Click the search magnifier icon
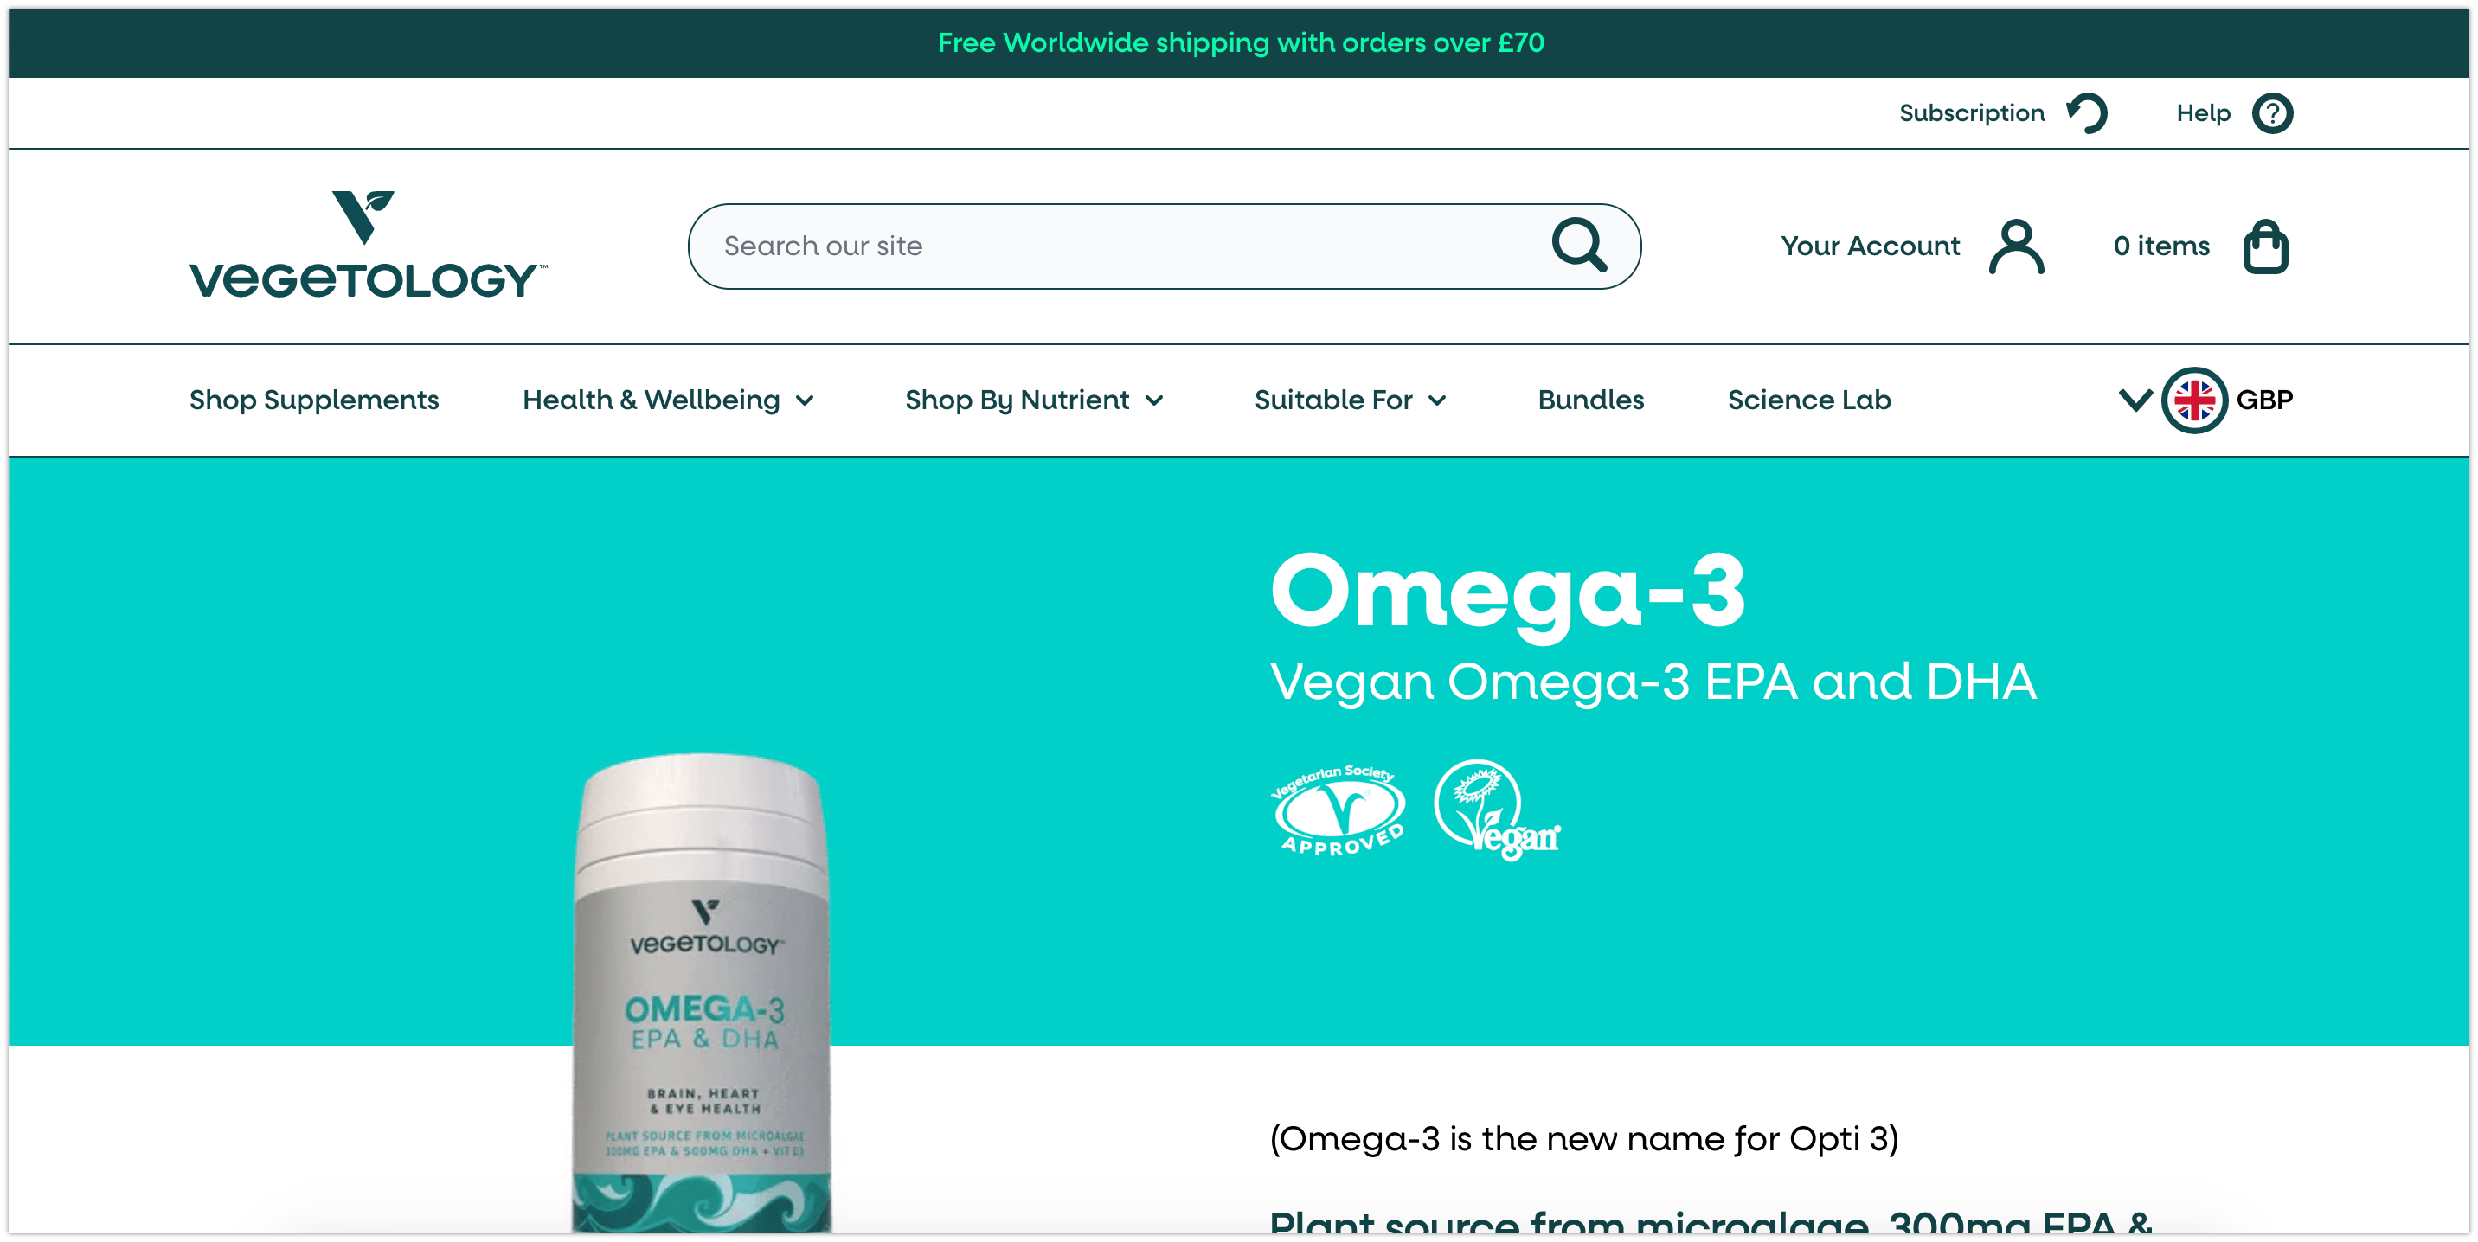2478x1242 pixels. click(1578, 246)
